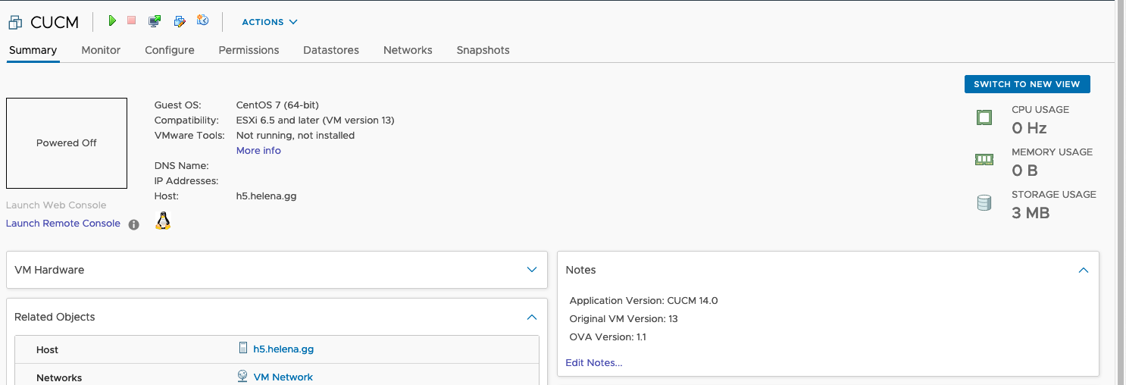Power on the CUCM virtual machine
Viewport: 1126px width, 385px height.
coord(112,21)
